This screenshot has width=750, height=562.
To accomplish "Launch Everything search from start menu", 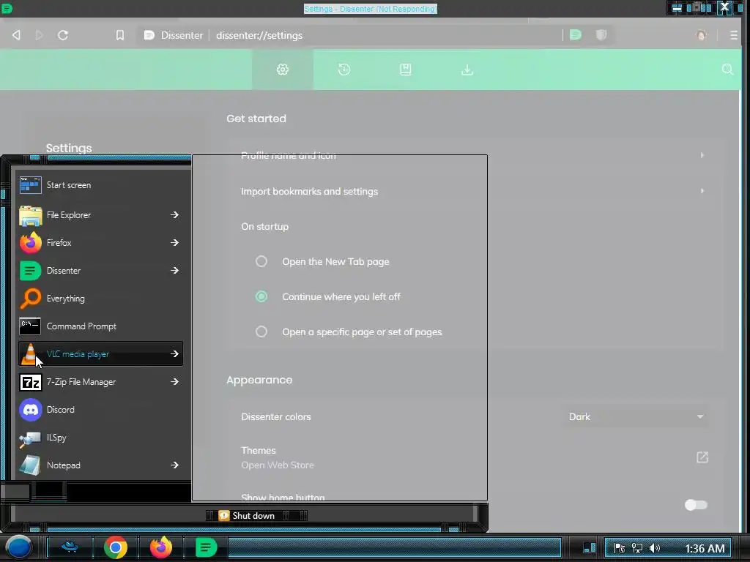I will (x=100, y=299).
